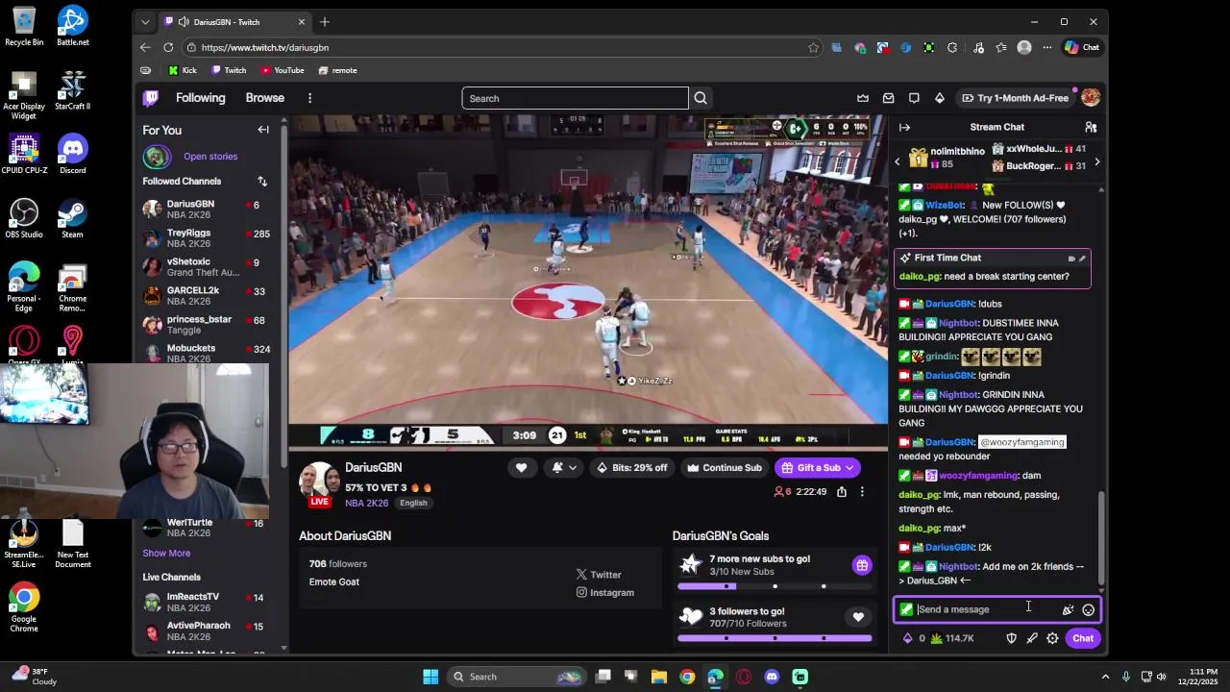Click Continue Sub button
This screenshot has width=1230, height=692.
724,468
